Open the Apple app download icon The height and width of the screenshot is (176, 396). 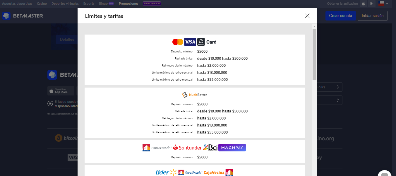[x=363, y=4]
